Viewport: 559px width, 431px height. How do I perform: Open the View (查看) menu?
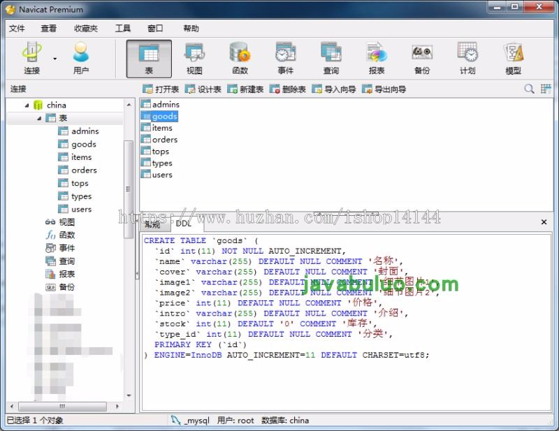tap(48, 29)
